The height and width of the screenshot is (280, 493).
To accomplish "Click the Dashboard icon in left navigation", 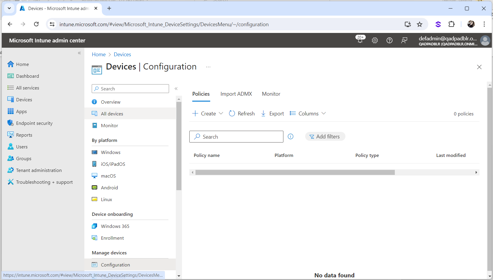I will point(11,76).
